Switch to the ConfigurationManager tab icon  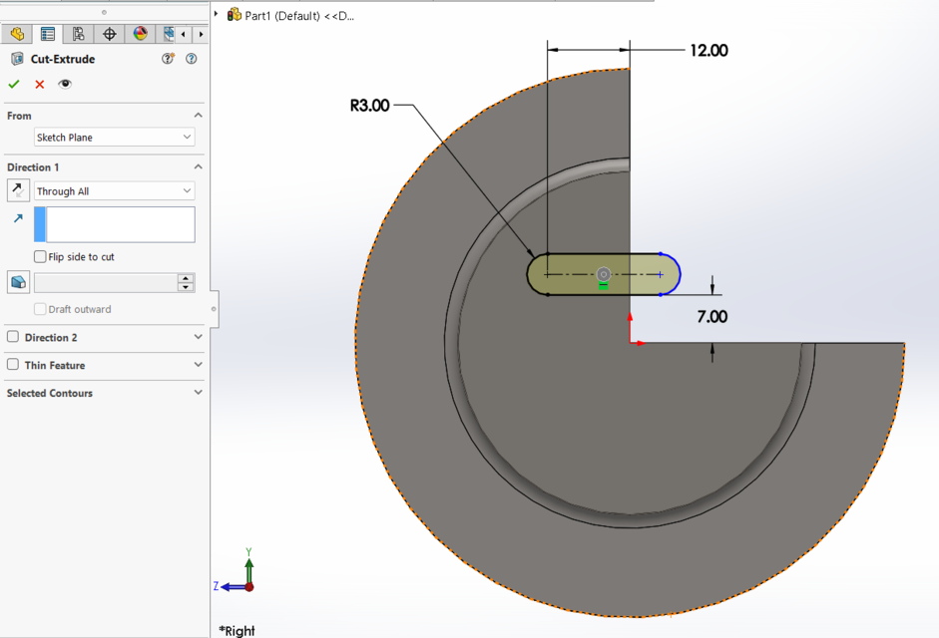coord(78,34)
